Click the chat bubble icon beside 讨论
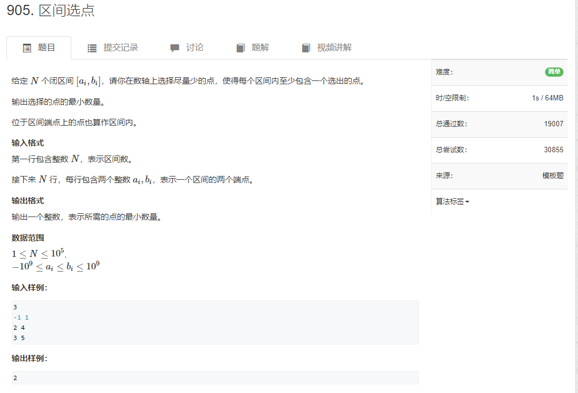578x393 pixels. click(x=173, y=48)
